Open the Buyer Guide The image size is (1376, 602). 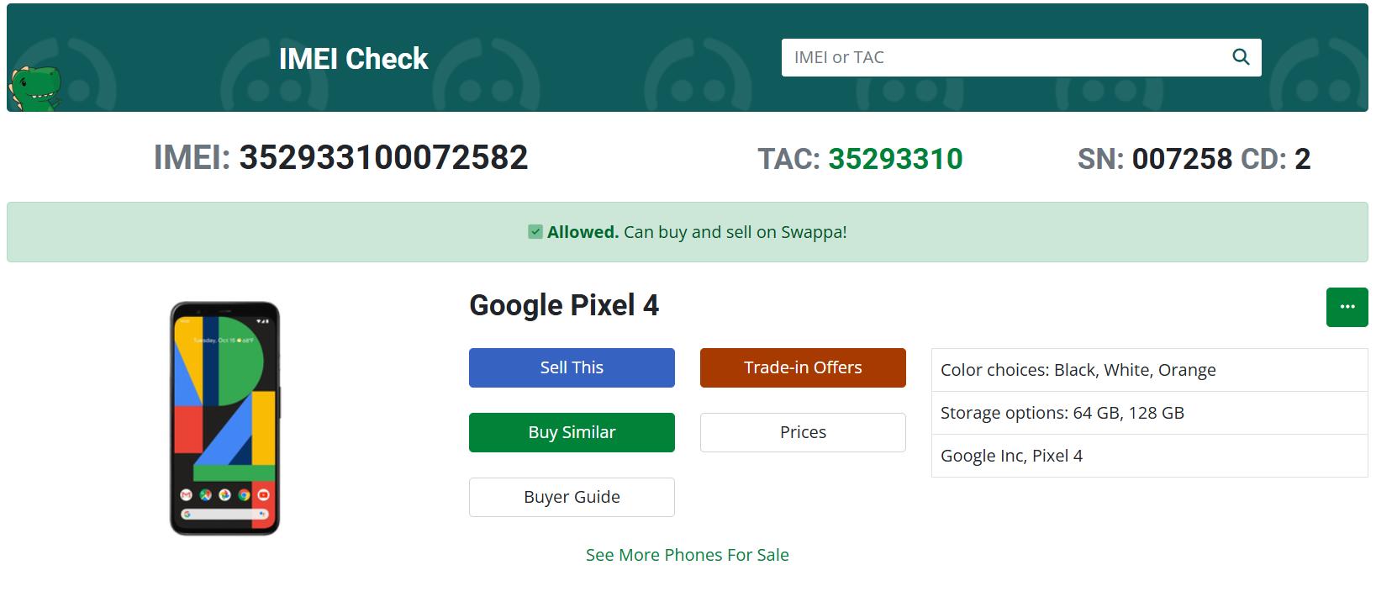pos(572,497)
